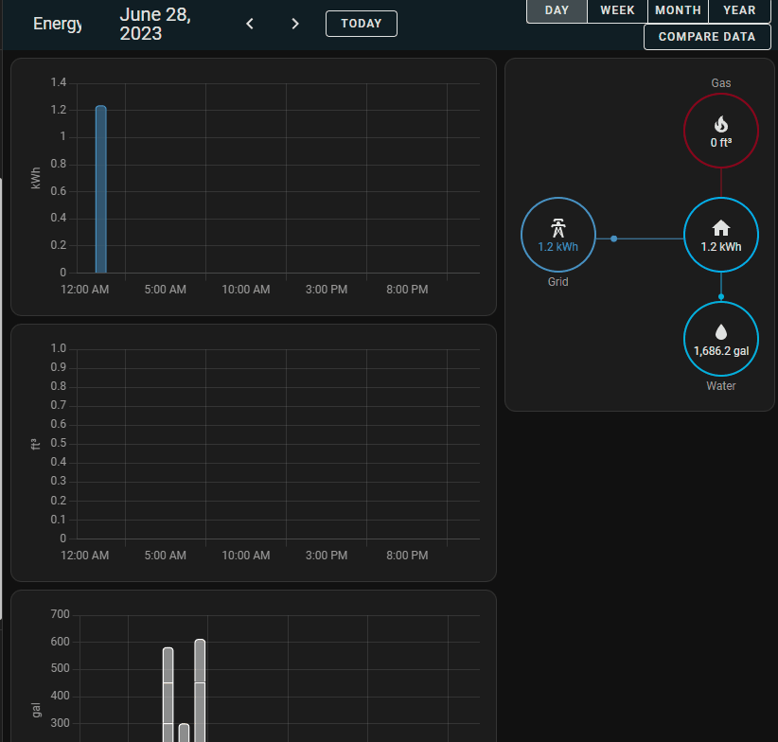Image resolution: width=778 pixels, height=742 pixels.
Task: Click the COMPARE DATA button
Action: click(707, 37)
